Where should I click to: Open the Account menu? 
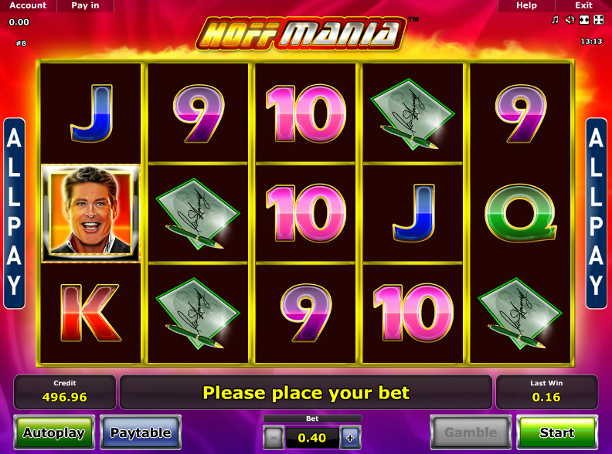[x=28, y=5]
